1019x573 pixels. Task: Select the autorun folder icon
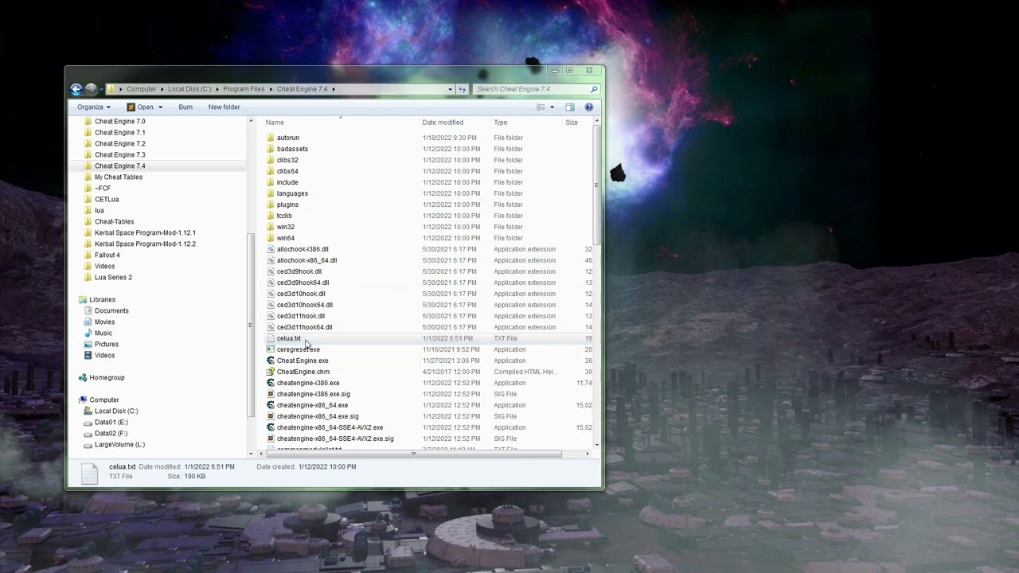270,138
